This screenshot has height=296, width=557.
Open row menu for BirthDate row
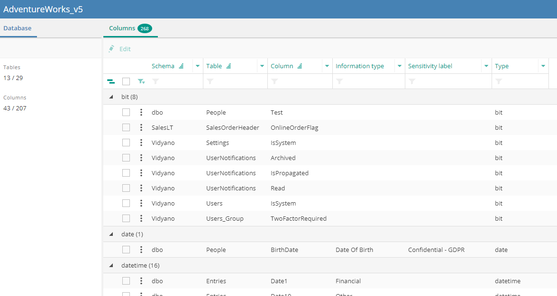click(x=141, y=250)
